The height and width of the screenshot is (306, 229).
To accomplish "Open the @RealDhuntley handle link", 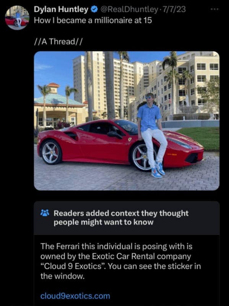I will pyautogui.click(x=129, y=9).
